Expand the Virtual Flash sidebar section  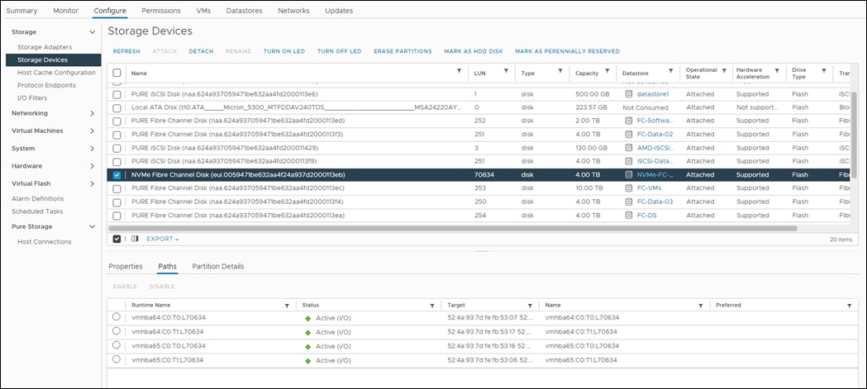[x=93, y=183]
